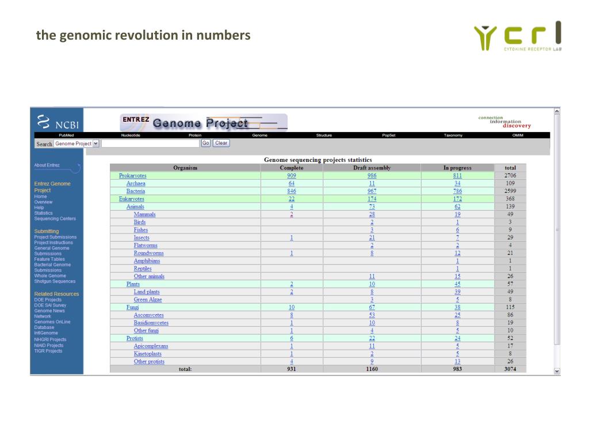Open Nucleotide in the top navigation bar
Image resolution: width=589 pixels, height=441 pixels.
(131, 136)
